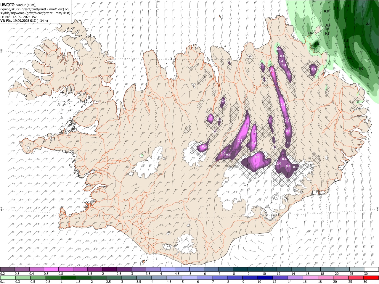Pick the deep blue swatch between 10 and 12 on the lower scale

click(x=265, y=277)
